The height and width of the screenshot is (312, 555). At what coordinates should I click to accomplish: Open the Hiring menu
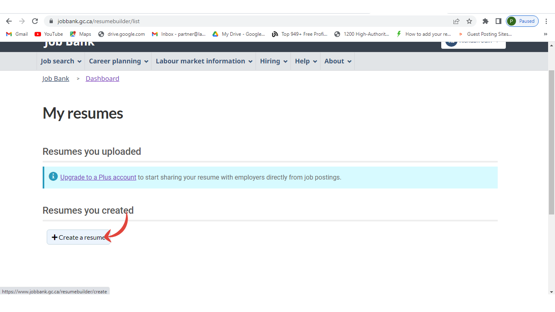click(273, 61)
